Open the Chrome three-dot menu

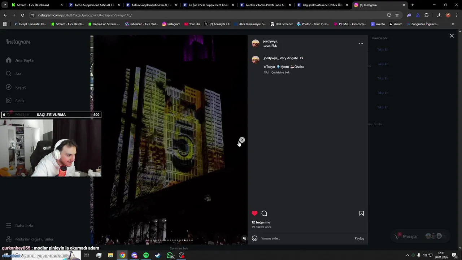click(456, 15)
